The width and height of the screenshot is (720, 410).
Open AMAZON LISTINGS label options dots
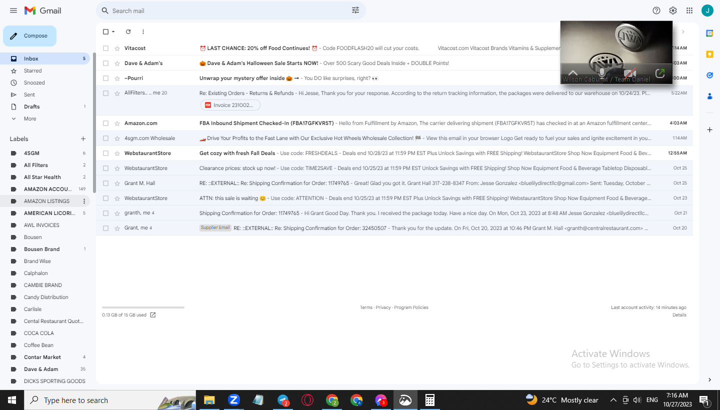(x=84, y=201)
